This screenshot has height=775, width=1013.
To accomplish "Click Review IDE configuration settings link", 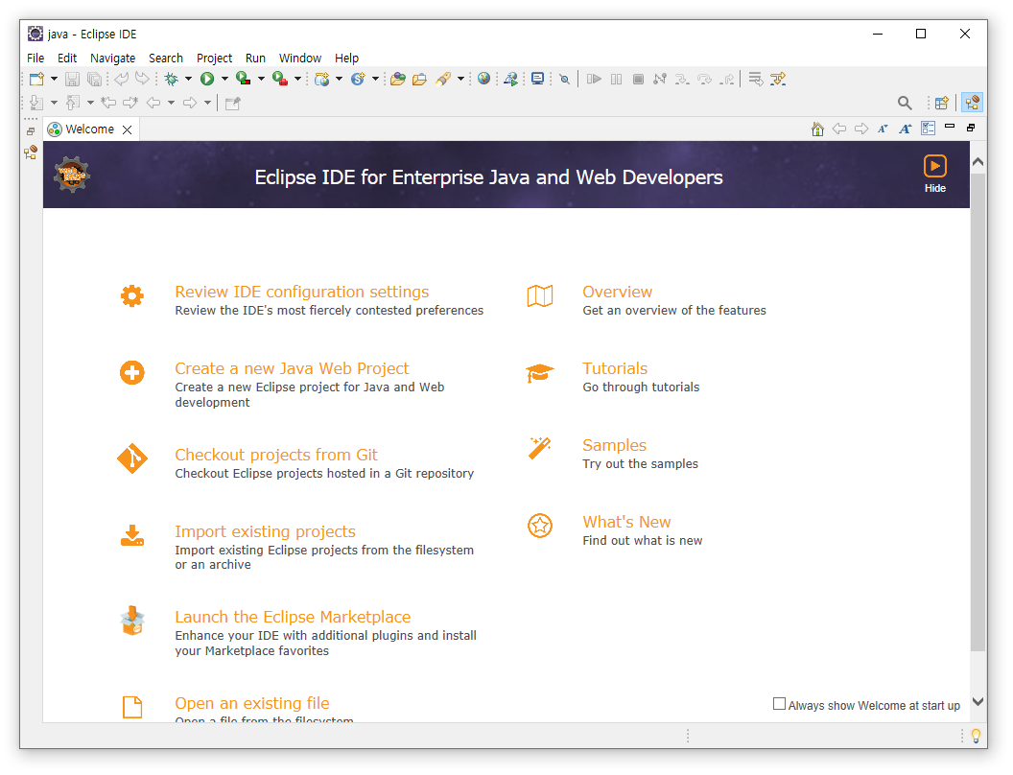I will [302, 292].
